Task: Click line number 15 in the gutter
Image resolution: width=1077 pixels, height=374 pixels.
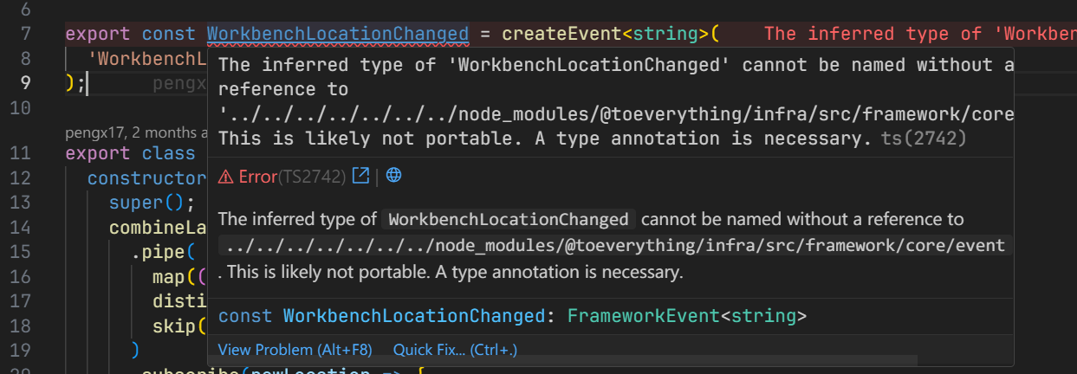Action: pos(21,252)
